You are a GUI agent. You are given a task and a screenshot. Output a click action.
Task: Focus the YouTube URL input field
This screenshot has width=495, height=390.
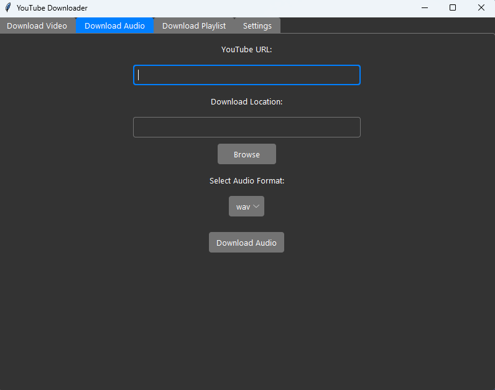[x=246, y=75]
